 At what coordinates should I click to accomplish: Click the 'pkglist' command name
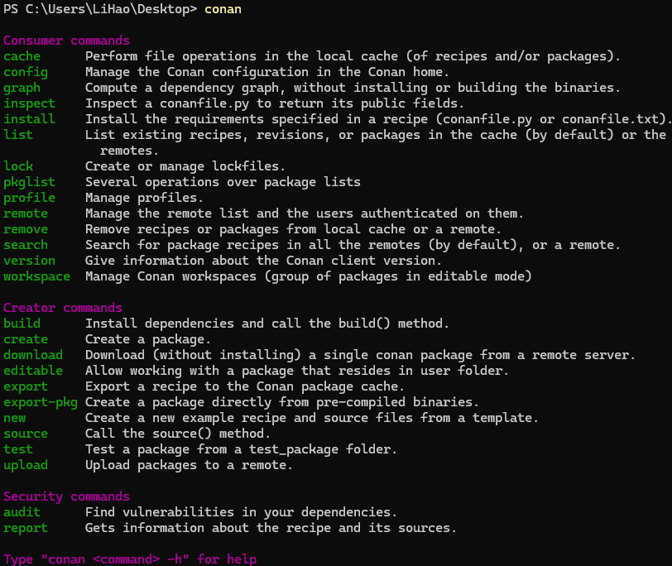click(29, 182)
